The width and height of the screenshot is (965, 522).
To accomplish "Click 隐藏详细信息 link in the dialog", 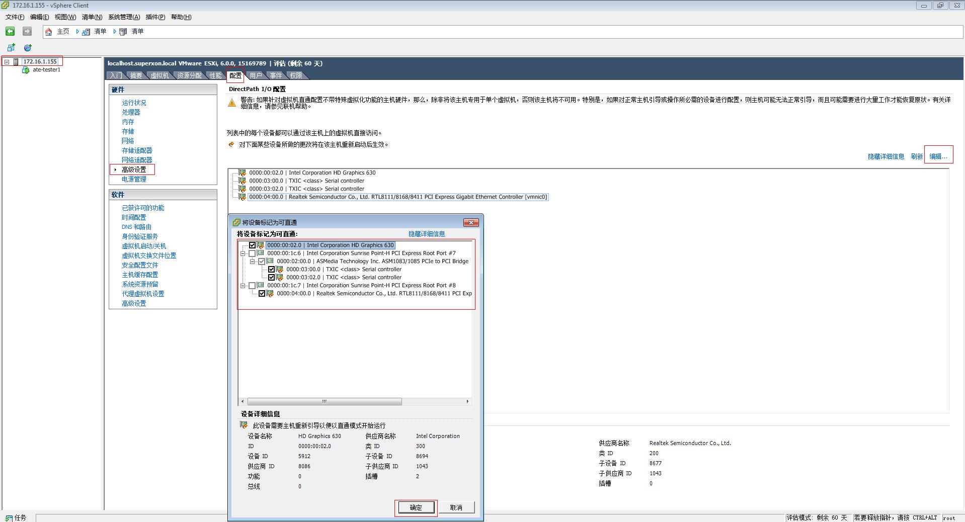I will 427,234.
